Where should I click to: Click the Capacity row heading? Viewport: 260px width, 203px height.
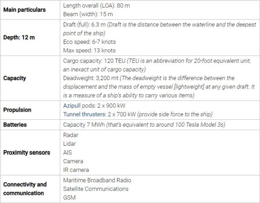pos(15,78)
